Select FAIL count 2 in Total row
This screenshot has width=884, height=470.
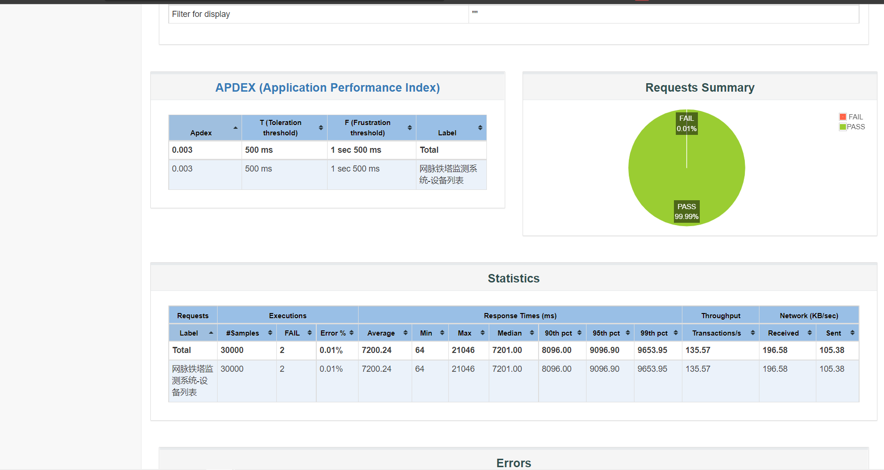[x=282, y=350]
